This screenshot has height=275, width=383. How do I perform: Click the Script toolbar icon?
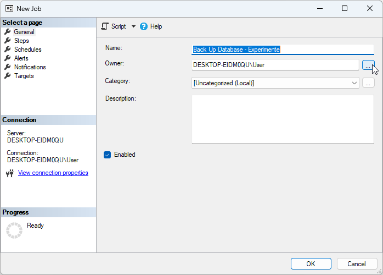pyautogui.click(x=105, y=26)
